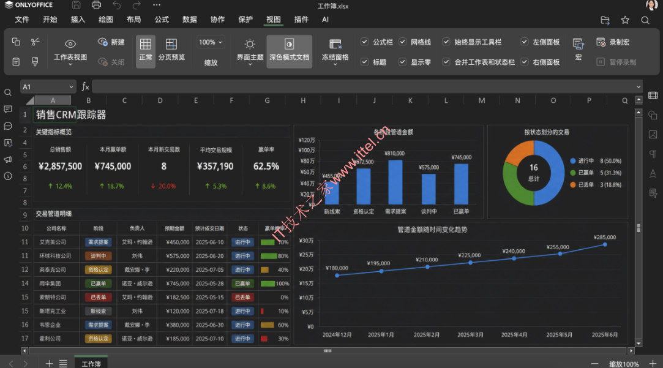Image resolution: width=663 pixels, height=368 pixels.
Task: Open about info icon in left sidebar
Action: [x=7, y=176]
